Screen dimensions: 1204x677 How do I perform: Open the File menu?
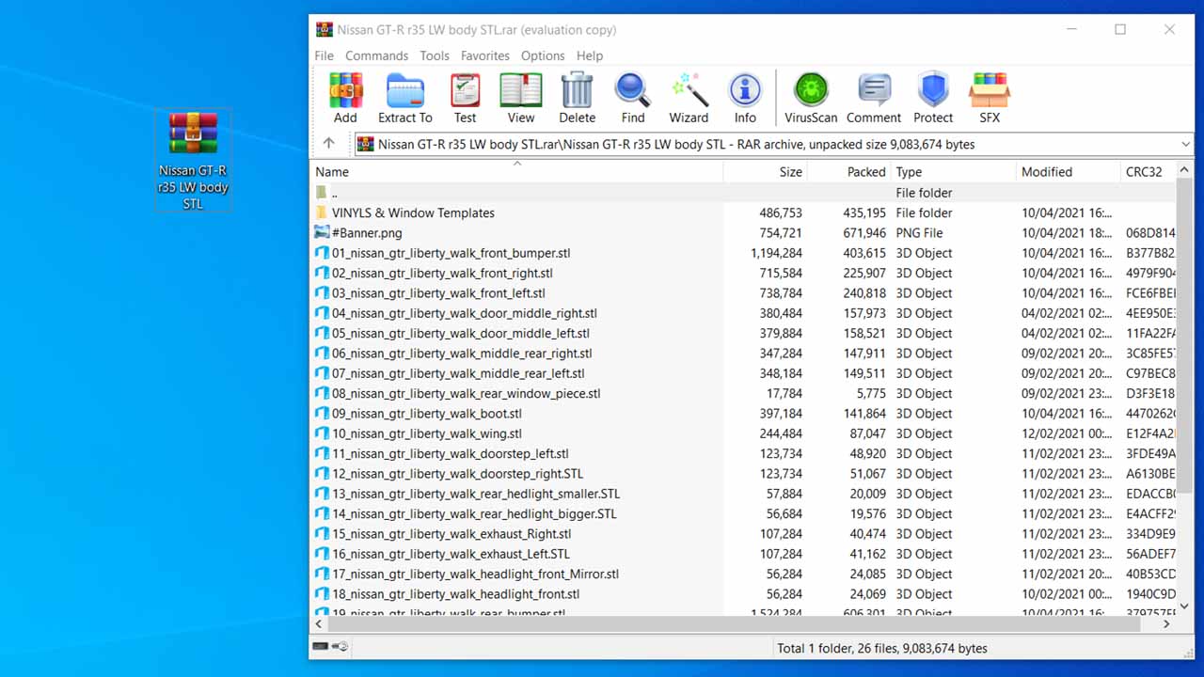[x=324, y=55]
